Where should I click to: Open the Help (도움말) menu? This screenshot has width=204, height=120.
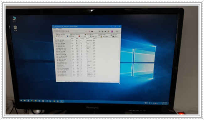60,29
